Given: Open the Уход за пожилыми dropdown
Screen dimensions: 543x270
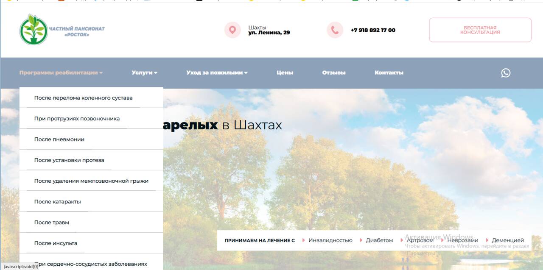Looking at the screenshot, I should coord(216,72).
